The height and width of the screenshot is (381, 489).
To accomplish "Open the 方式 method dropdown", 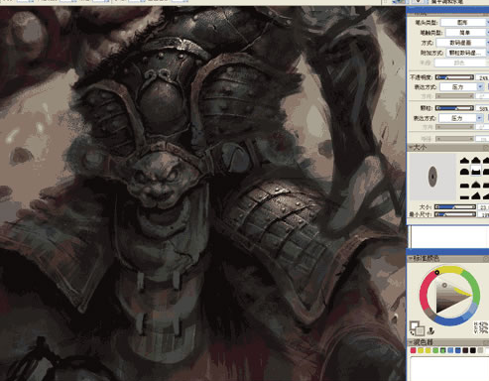I will tap(462, 43).
